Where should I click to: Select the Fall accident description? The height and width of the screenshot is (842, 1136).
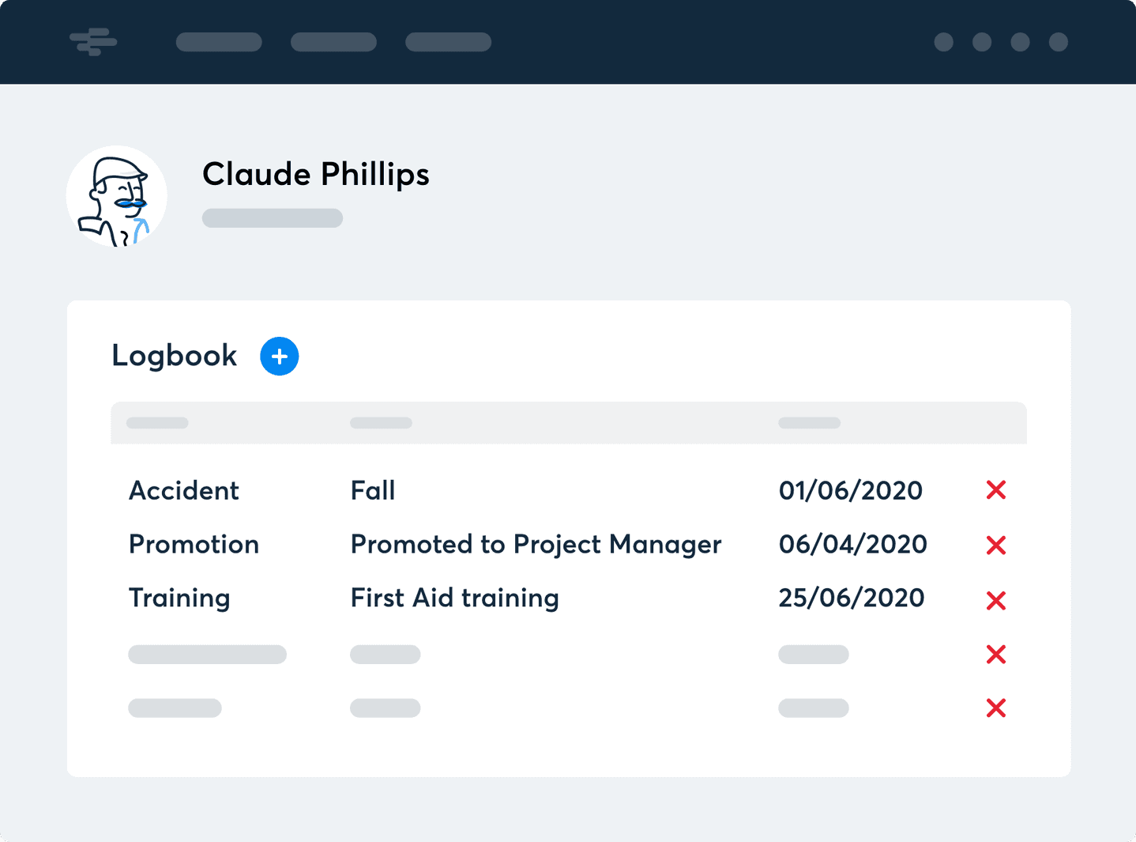[x=372, y=490]
